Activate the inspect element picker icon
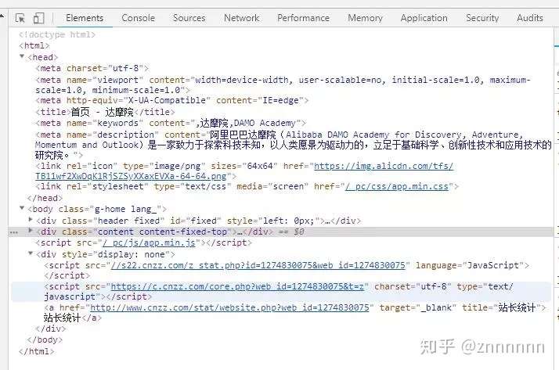Viewport: 559px width, 370px height. click(20, 18)
